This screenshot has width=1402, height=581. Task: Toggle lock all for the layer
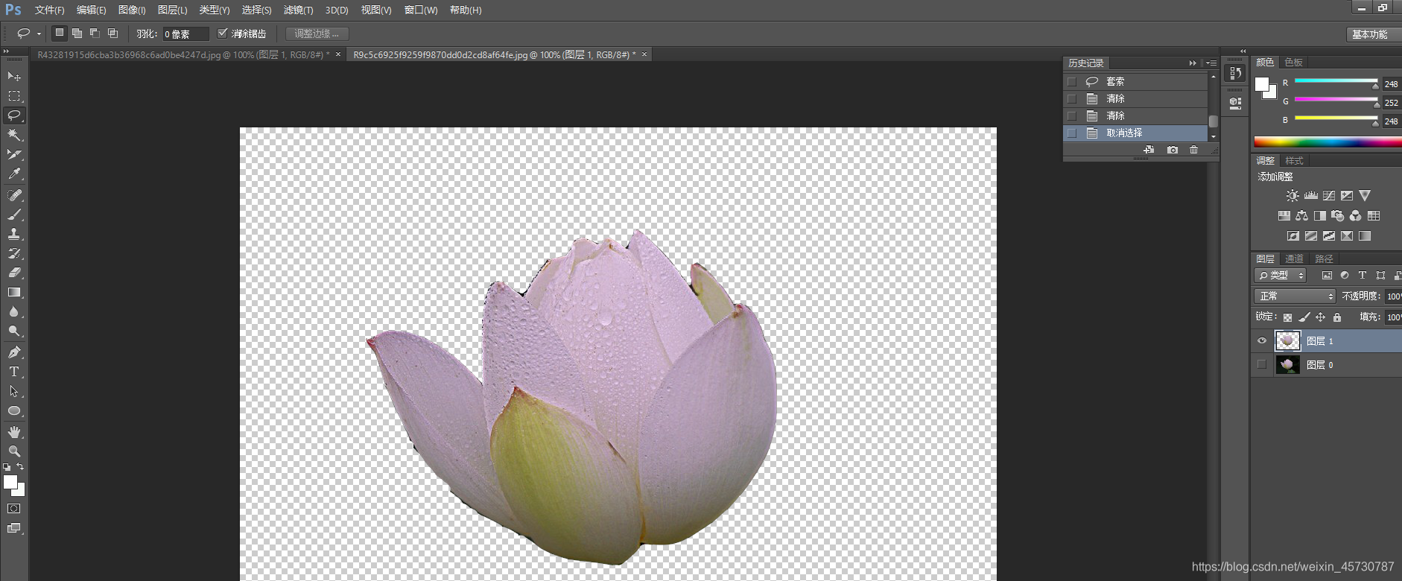pos(1337,317)
